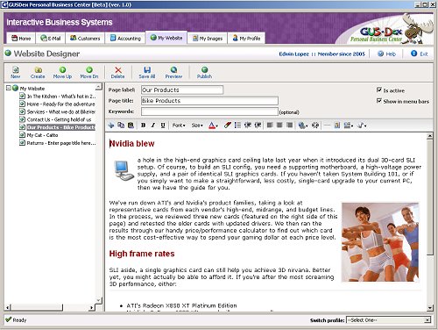Delete the selected page with red X
The width and height of the screenshot is (438, 330).
click(x=118, y=72)
